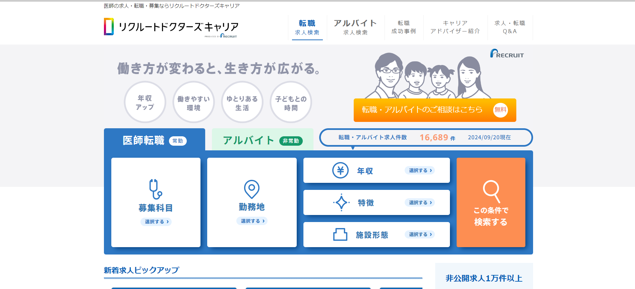Open the 年収 選択する selector
Image resolution: width=635 pixels, height=289 pixels.
click(x=420, y=170)
